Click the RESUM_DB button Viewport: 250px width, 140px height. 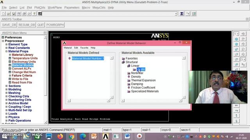coord(27,25)
